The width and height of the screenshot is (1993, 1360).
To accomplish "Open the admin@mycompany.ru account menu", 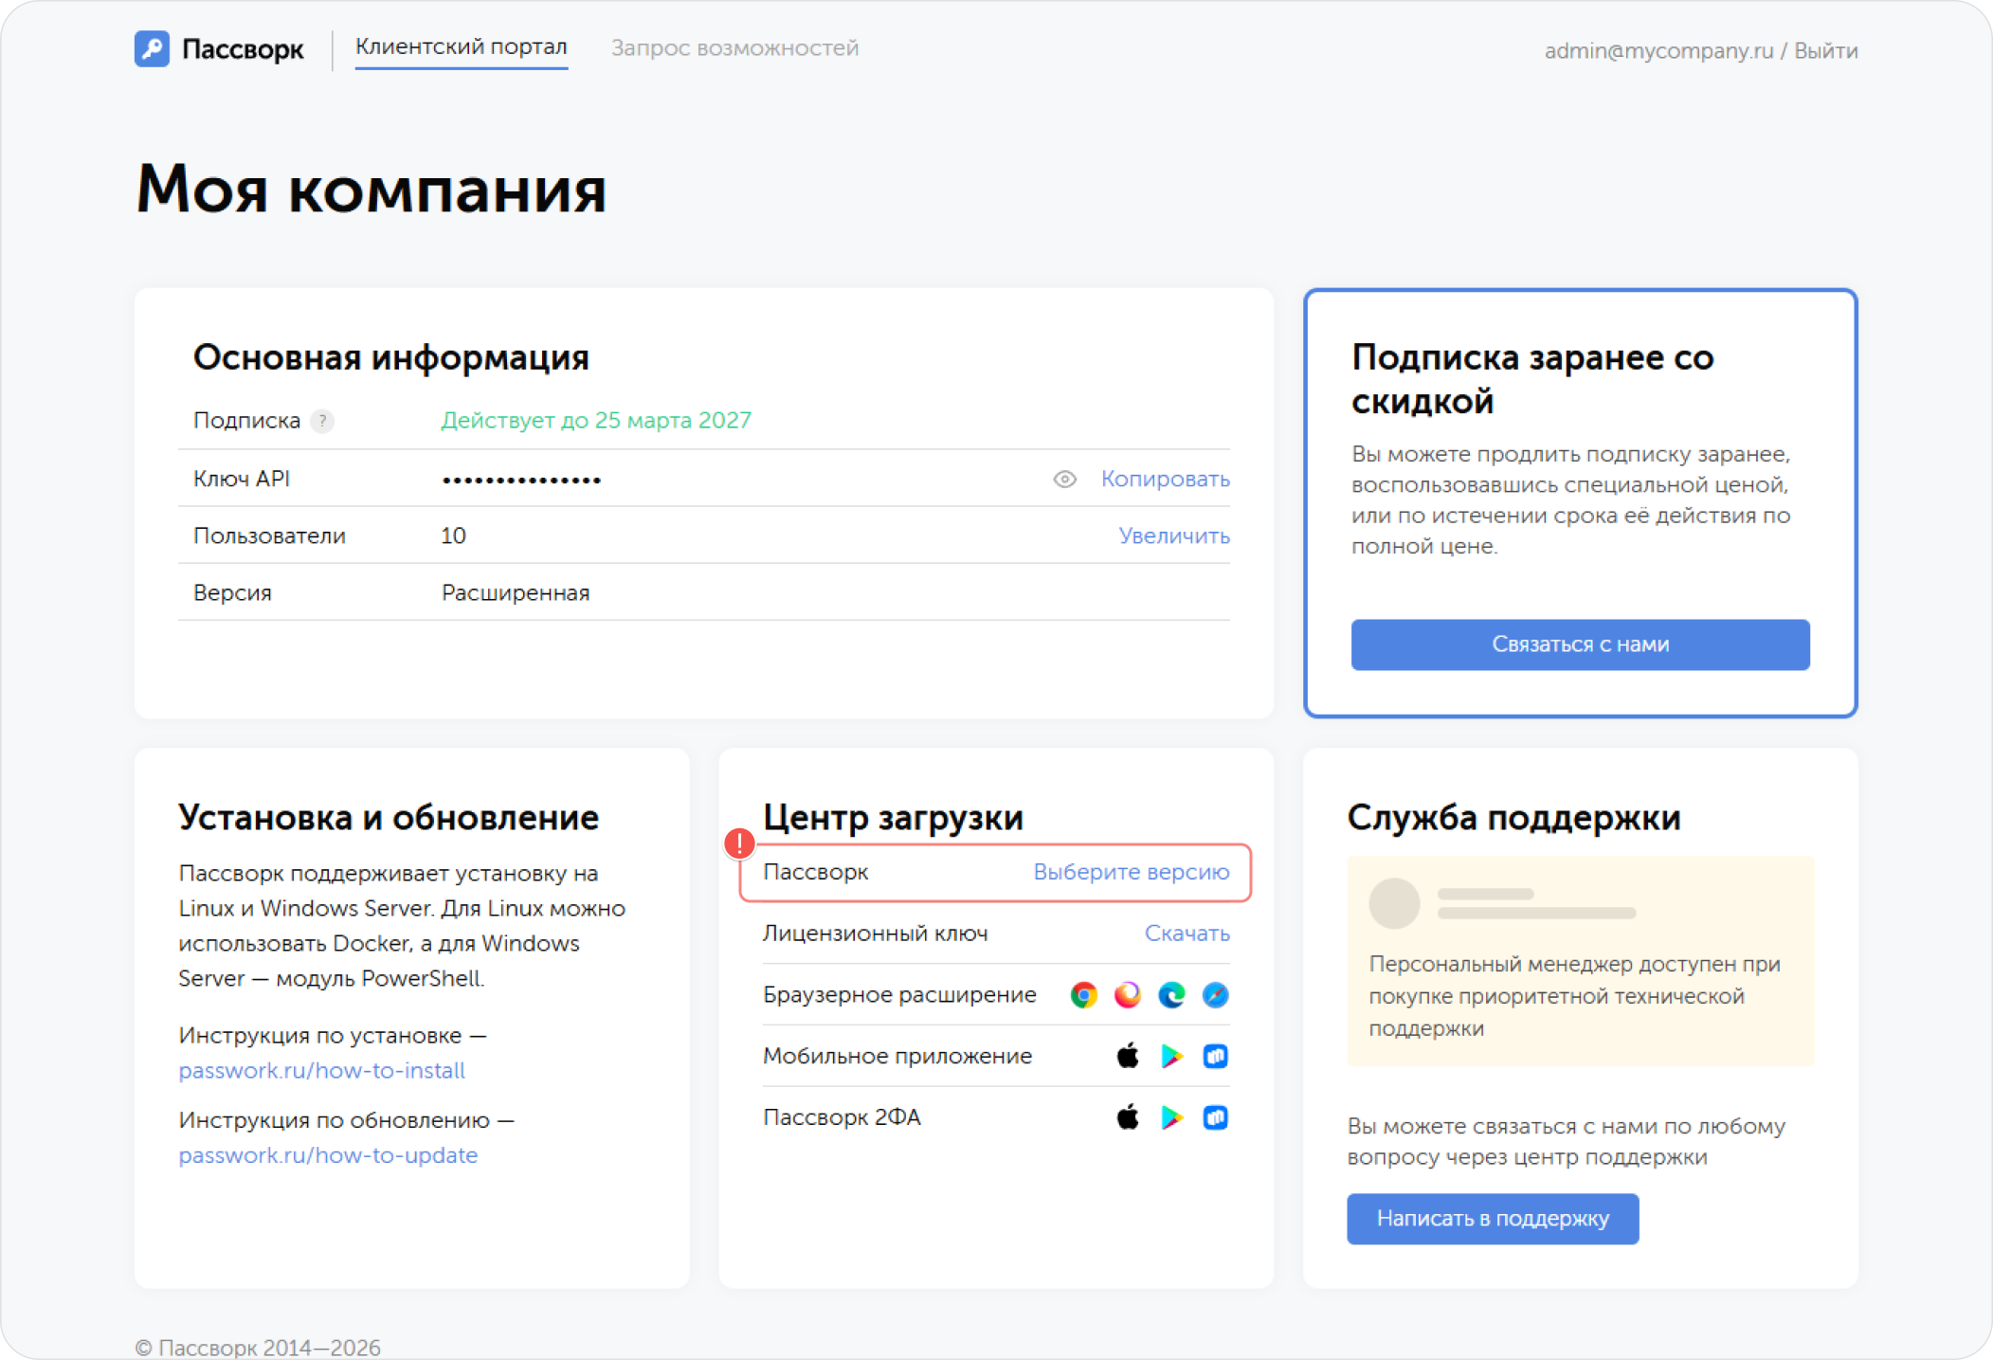I will pos(1658,50).
